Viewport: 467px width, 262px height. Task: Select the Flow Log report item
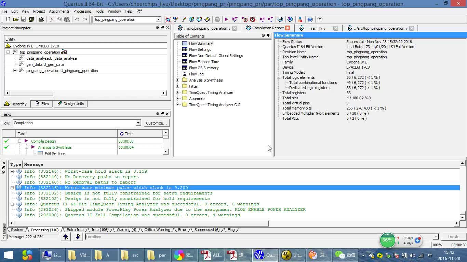(196, 74)
